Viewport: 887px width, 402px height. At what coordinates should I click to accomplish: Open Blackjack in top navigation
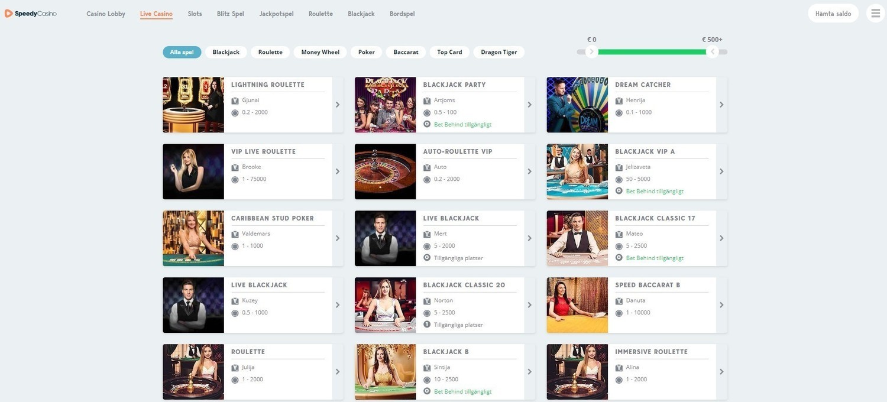[x=361, y=14]
